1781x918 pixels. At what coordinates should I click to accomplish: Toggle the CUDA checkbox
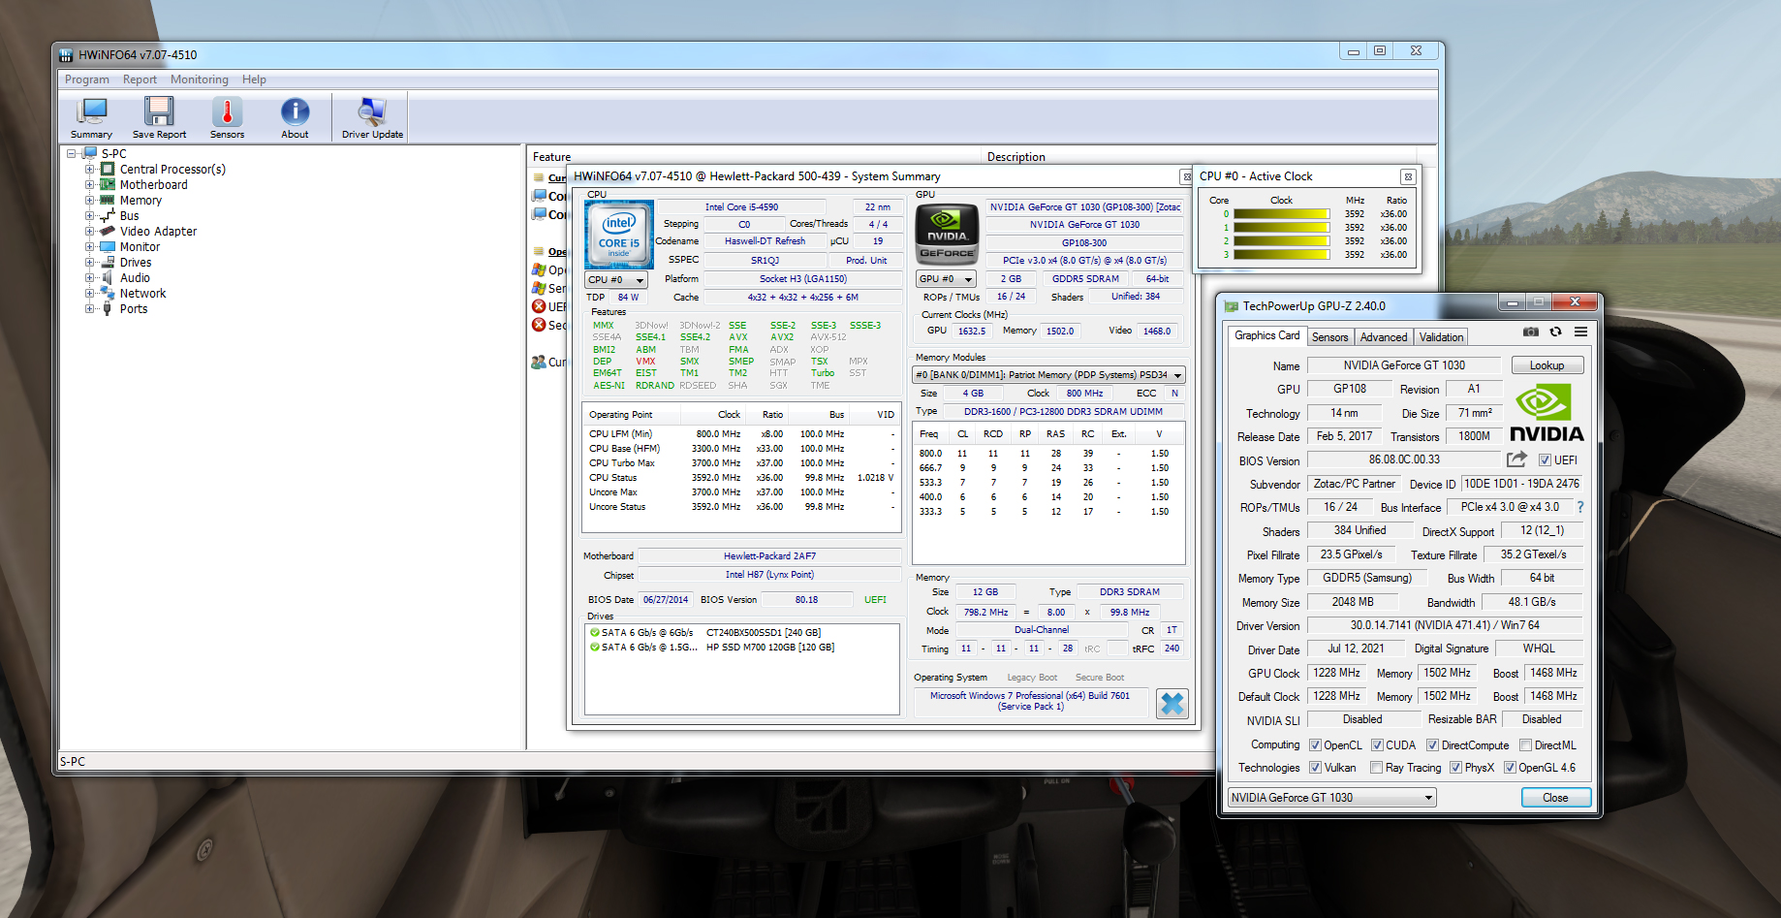coord(1377,745)
